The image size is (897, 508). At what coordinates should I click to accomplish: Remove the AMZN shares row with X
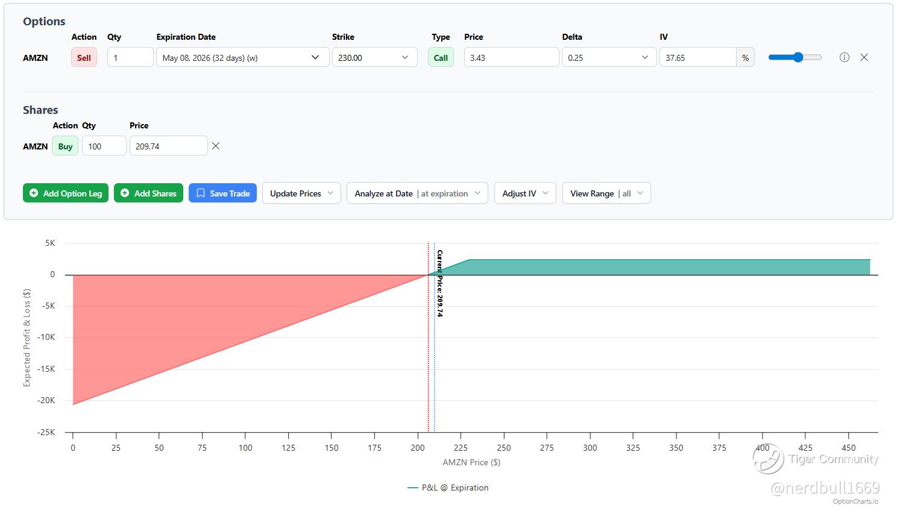pos(216,146)
